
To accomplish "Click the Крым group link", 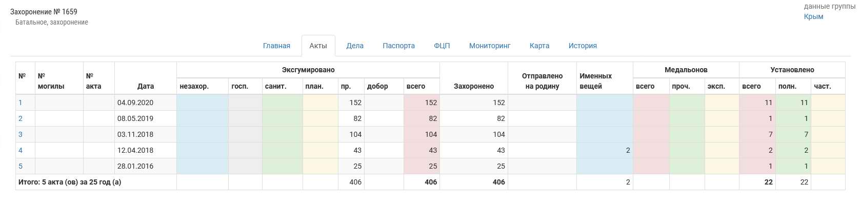I will tap(813, 16).
